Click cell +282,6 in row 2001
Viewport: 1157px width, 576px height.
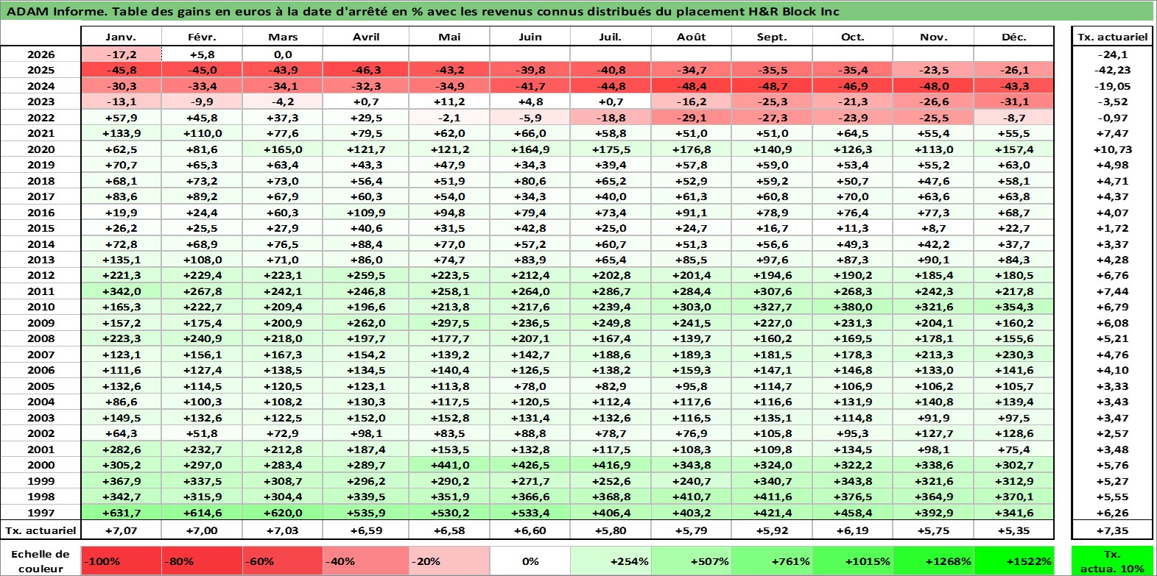[121, 449]
